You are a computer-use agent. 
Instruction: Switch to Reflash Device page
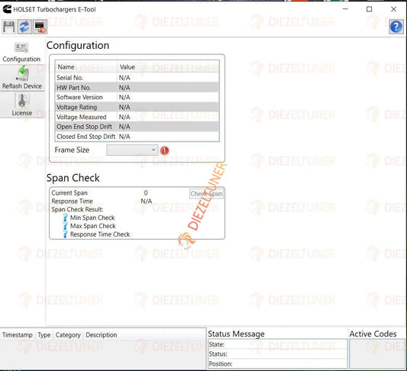point(22,78)
